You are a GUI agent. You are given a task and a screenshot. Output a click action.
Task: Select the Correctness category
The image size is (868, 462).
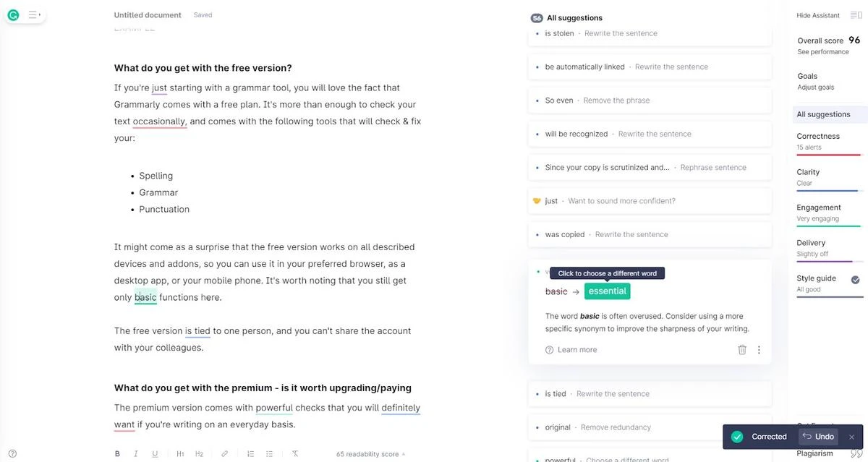tap(828, 142)
